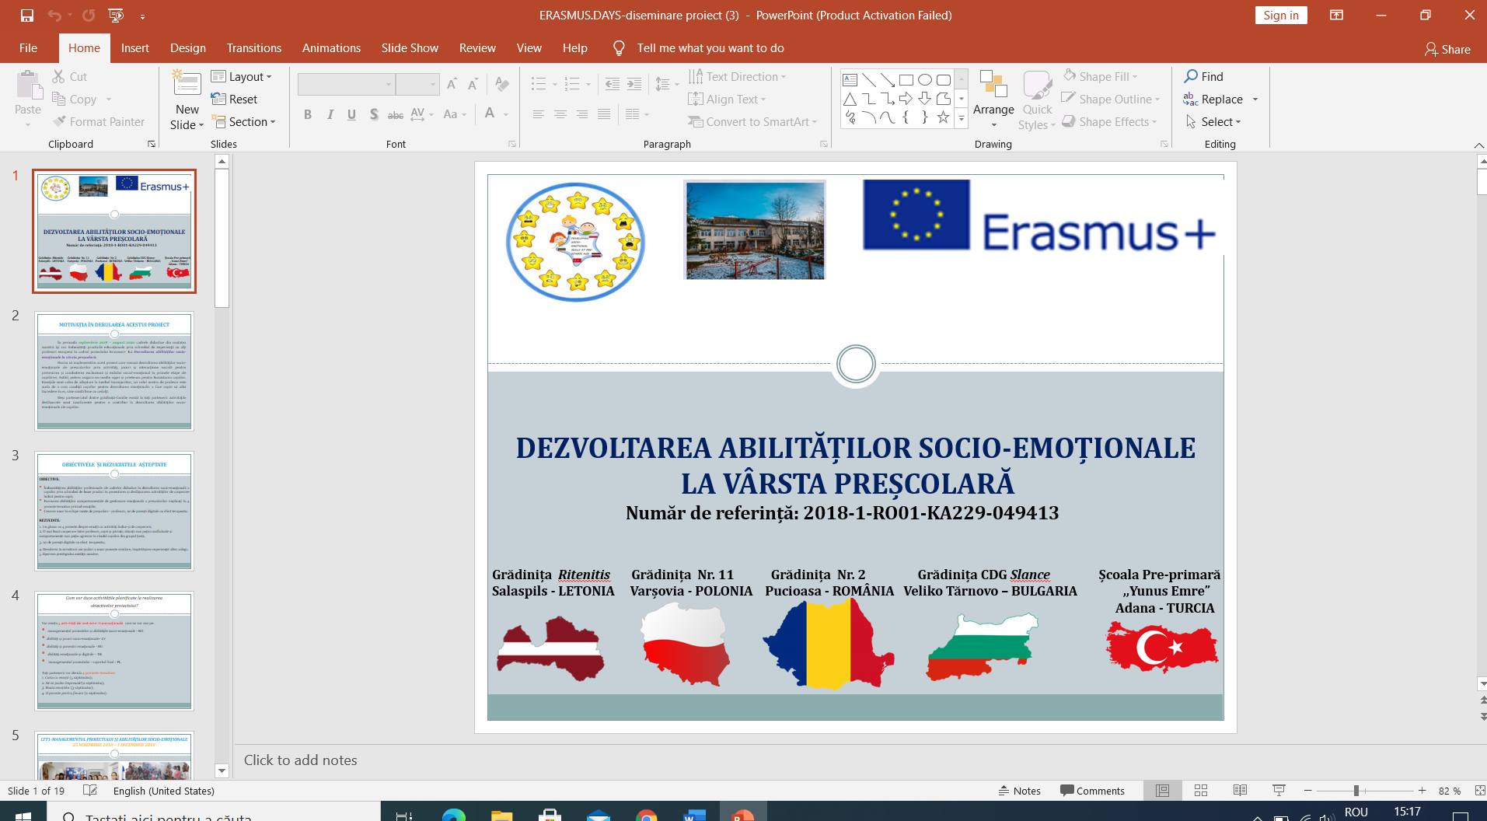Open the Design ribbon tab
1487x821 pixels.
click(x=188, y=48)
